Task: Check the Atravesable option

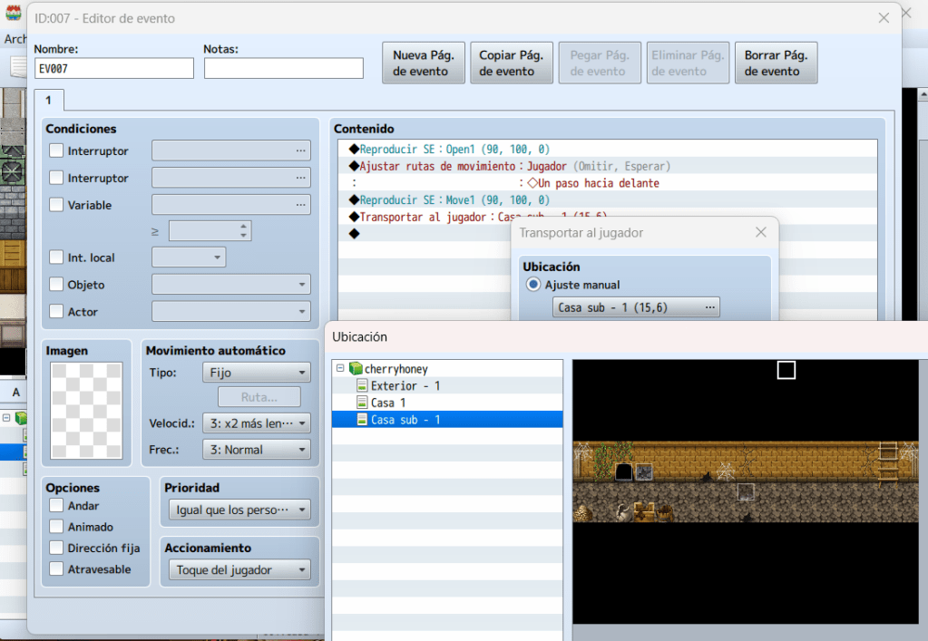Action: (56, 569)
